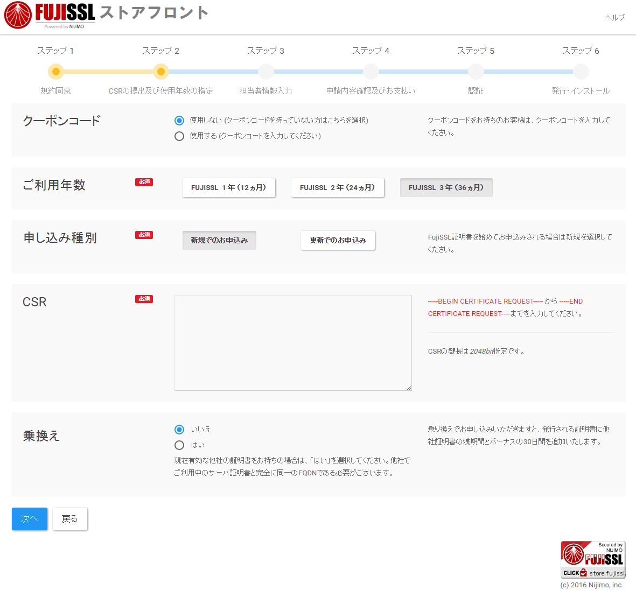Click the FUJISSL Secured by NIJIMO seal
636x590 pixels.
tap(593, 560)
